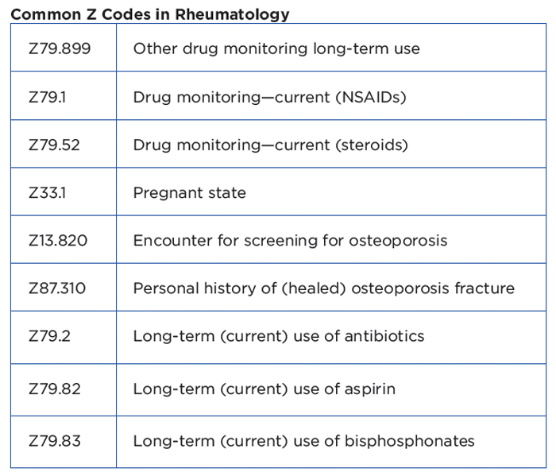Click 'Long-term (current) use of antibiotics' text
The height and width of the screenshot is (476, 556).
278,335
